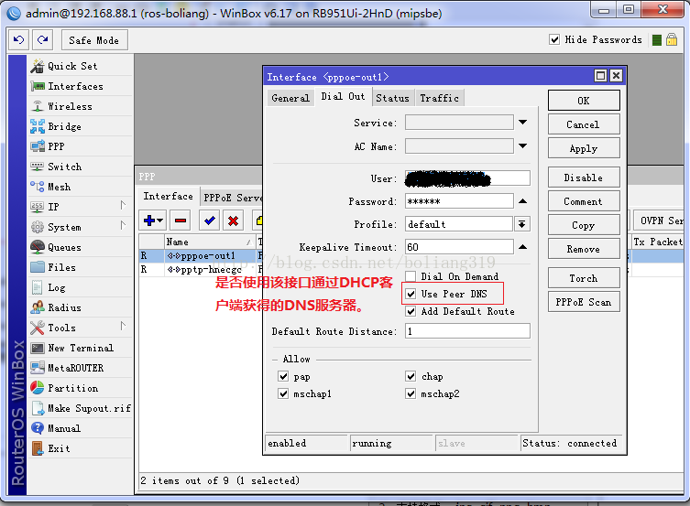690x506 pixels.
Task: Click the OK button
Action: (x=584, y=101)
